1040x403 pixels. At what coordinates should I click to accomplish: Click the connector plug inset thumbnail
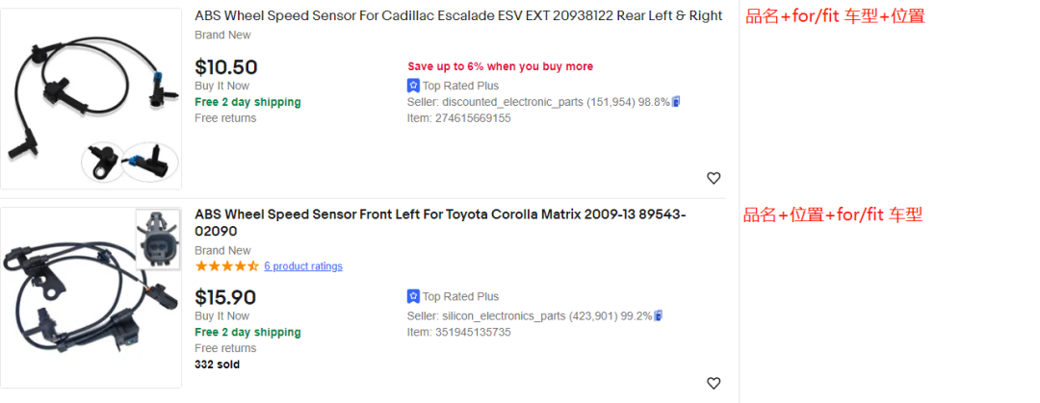158,239
